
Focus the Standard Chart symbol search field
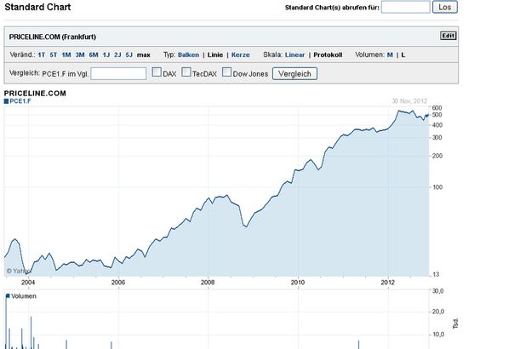click(x=406, y=7)
